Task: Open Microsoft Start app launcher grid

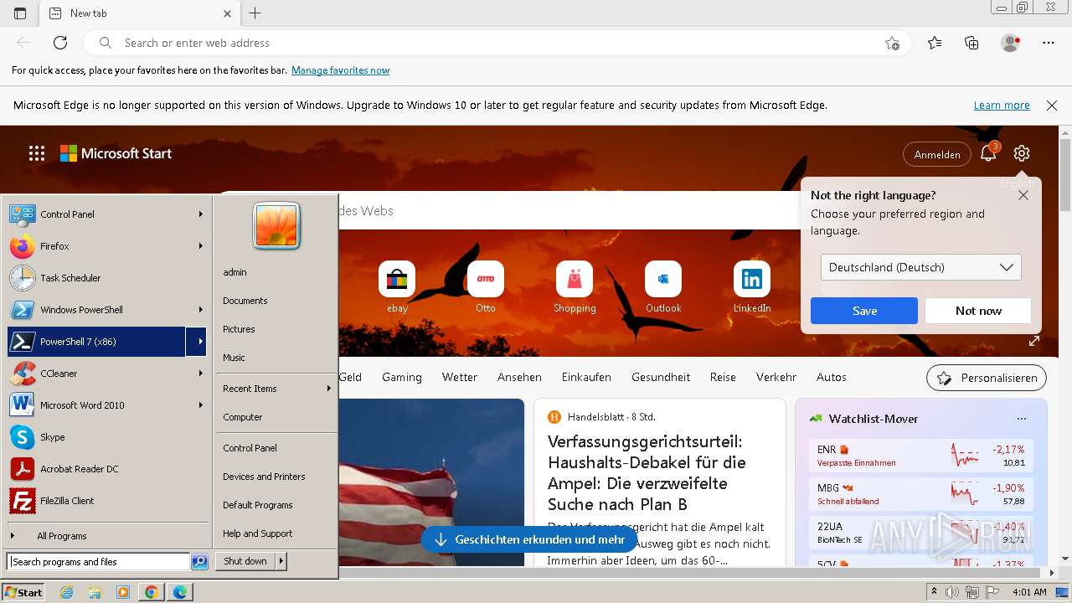Action: 37,153
